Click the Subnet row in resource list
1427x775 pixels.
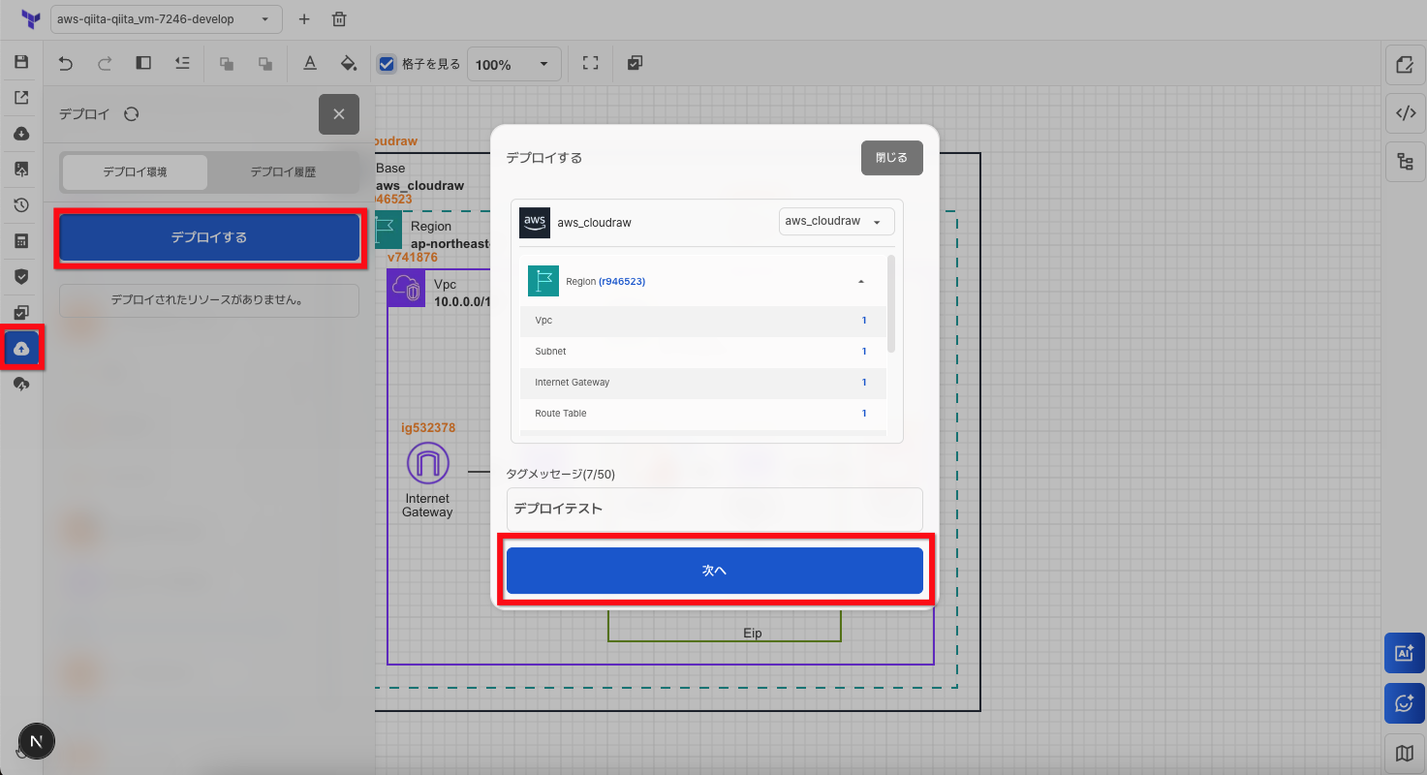pyautogui.click(x=703, y=352)
